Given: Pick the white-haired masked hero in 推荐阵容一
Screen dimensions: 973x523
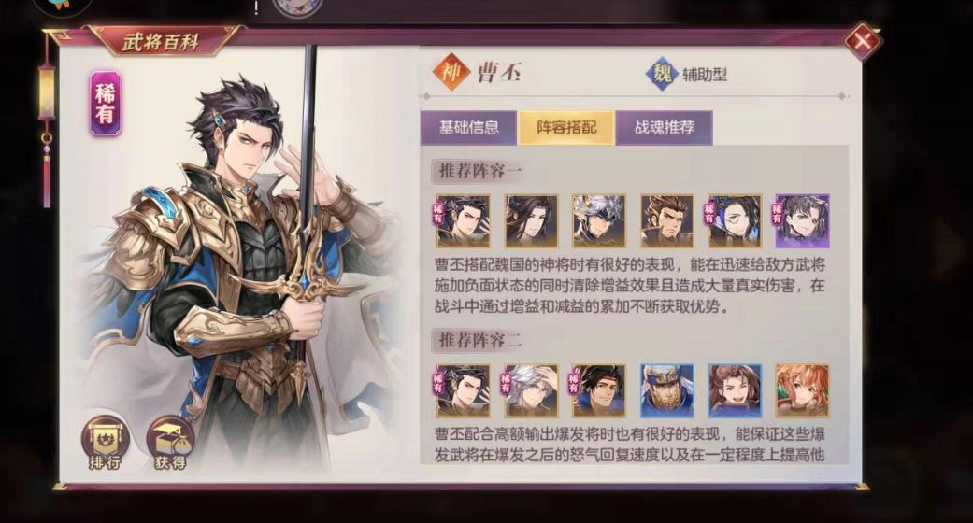Looking at the screenshot, I should 599,220.
